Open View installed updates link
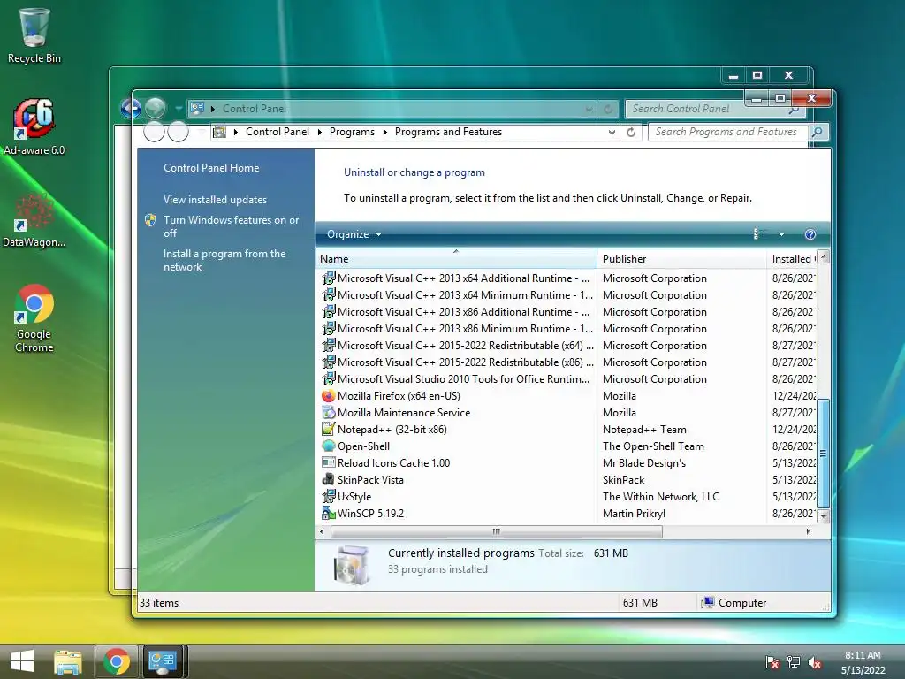The height and width of the screenshot is (679, 905). 215,199
